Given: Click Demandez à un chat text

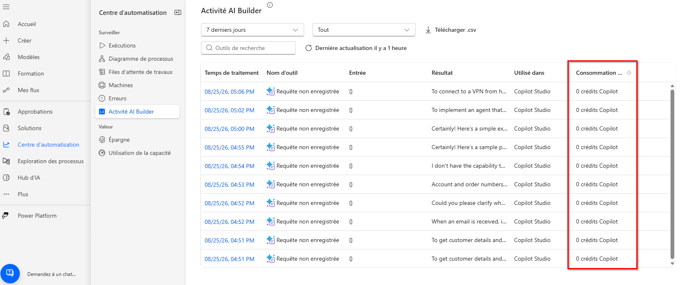Looking at the screenshot, I should tap(52, 274).
